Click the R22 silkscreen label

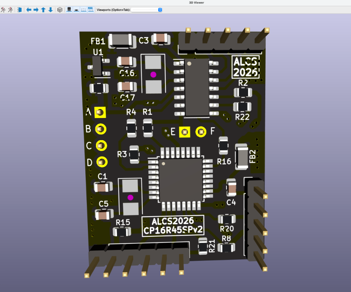pyautogui.click(x=242, y=117)
